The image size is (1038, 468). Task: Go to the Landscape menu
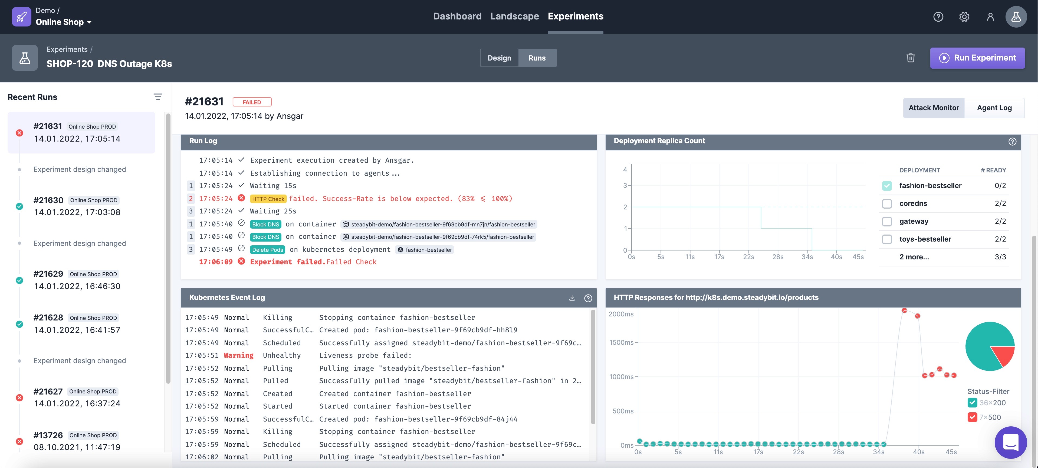[514, 16]
